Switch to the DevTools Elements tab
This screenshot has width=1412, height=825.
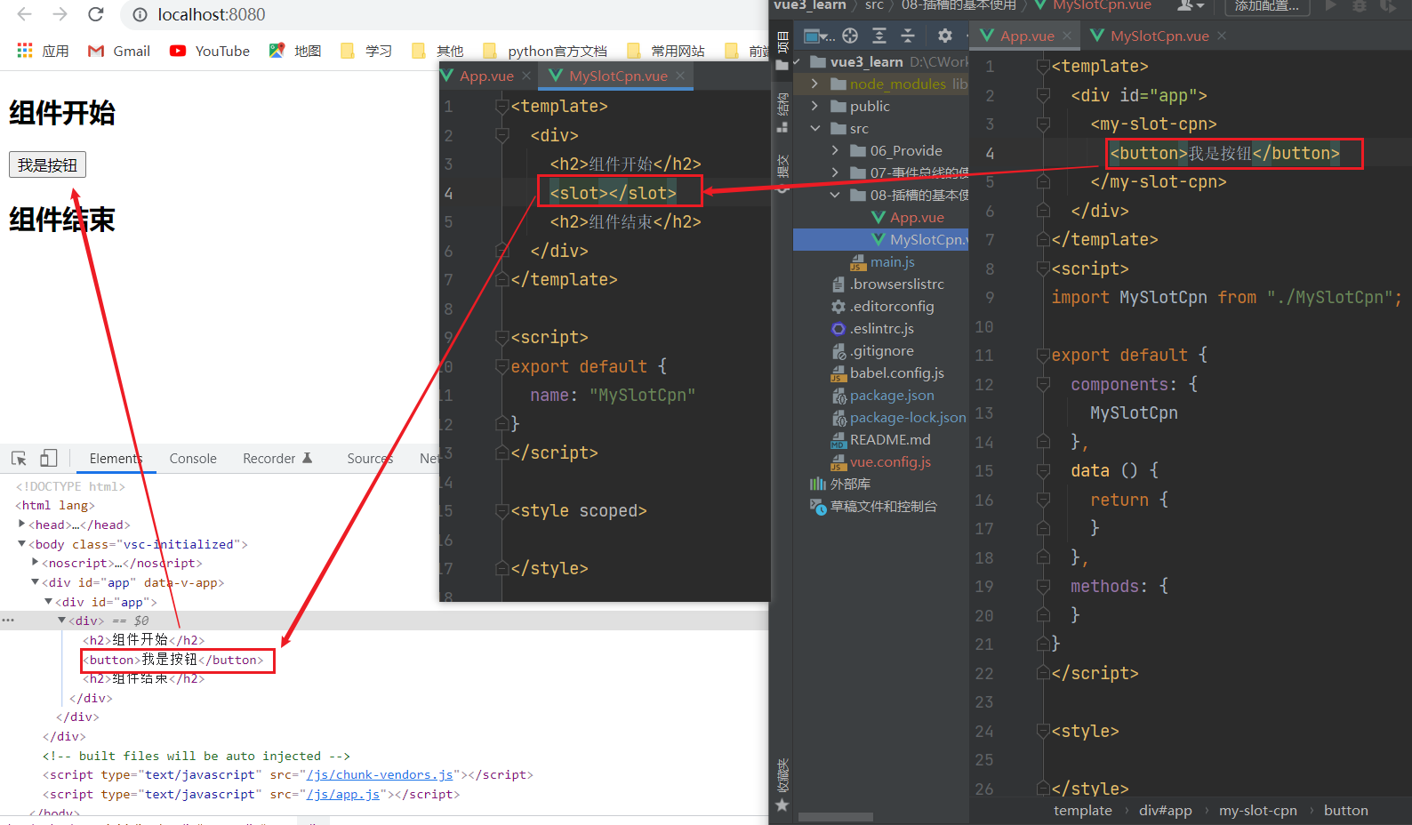116,458
